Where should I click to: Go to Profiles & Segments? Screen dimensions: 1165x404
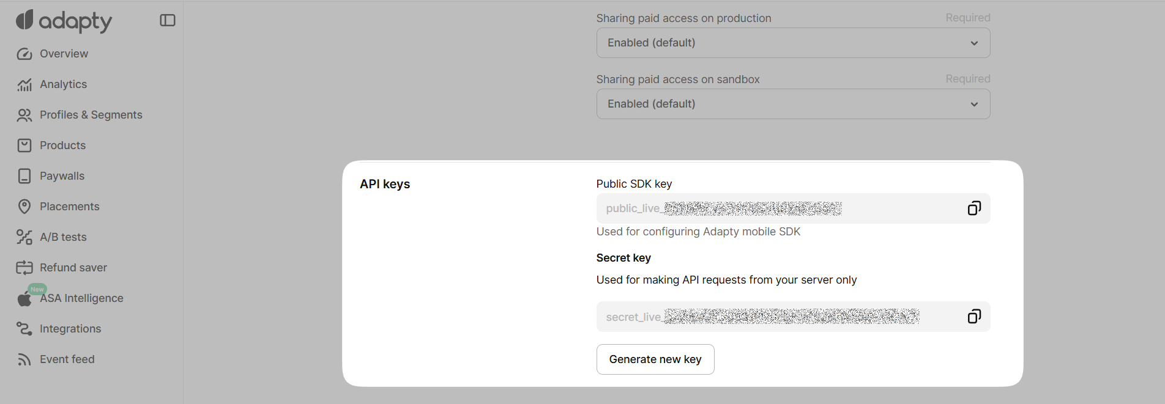point(91,115)
